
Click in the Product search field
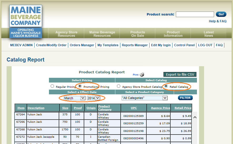(x=195, y=14)
